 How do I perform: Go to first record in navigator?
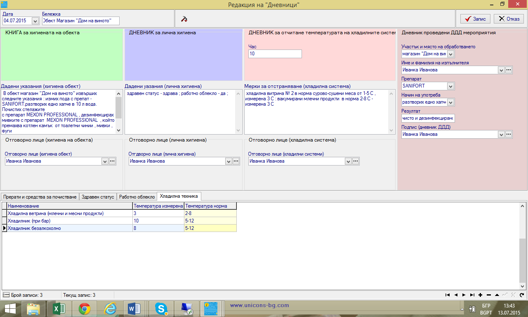tap(448, 295)
